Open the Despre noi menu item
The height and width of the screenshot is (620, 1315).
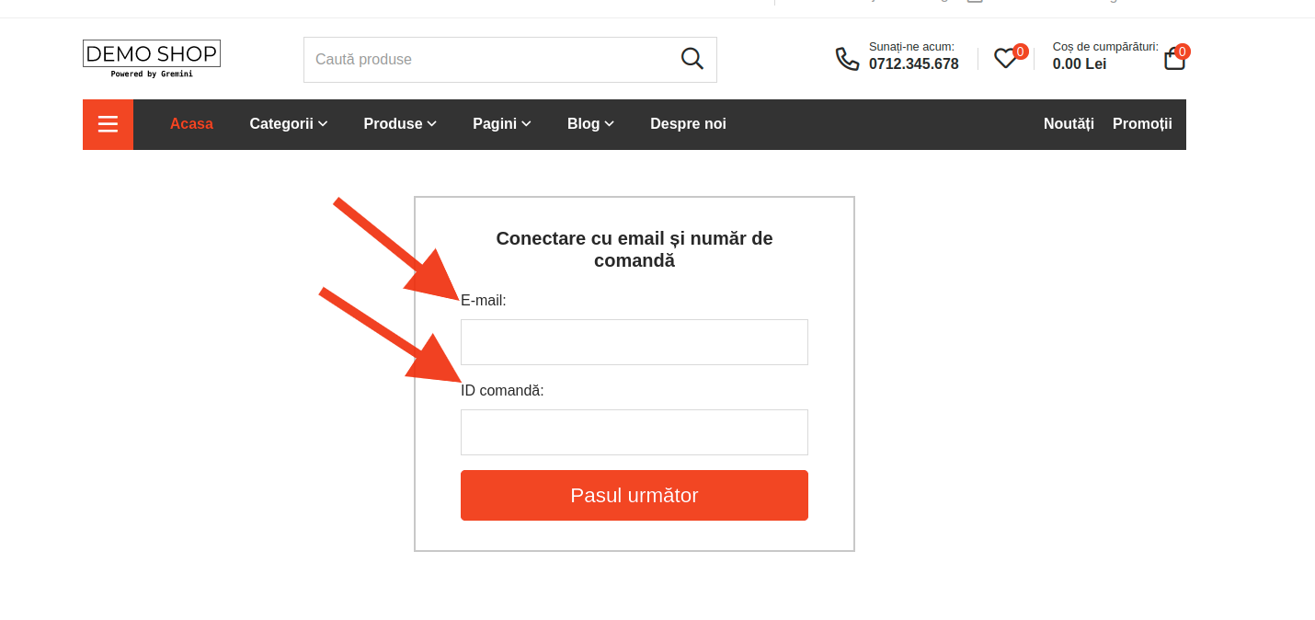tap(688, 124)
